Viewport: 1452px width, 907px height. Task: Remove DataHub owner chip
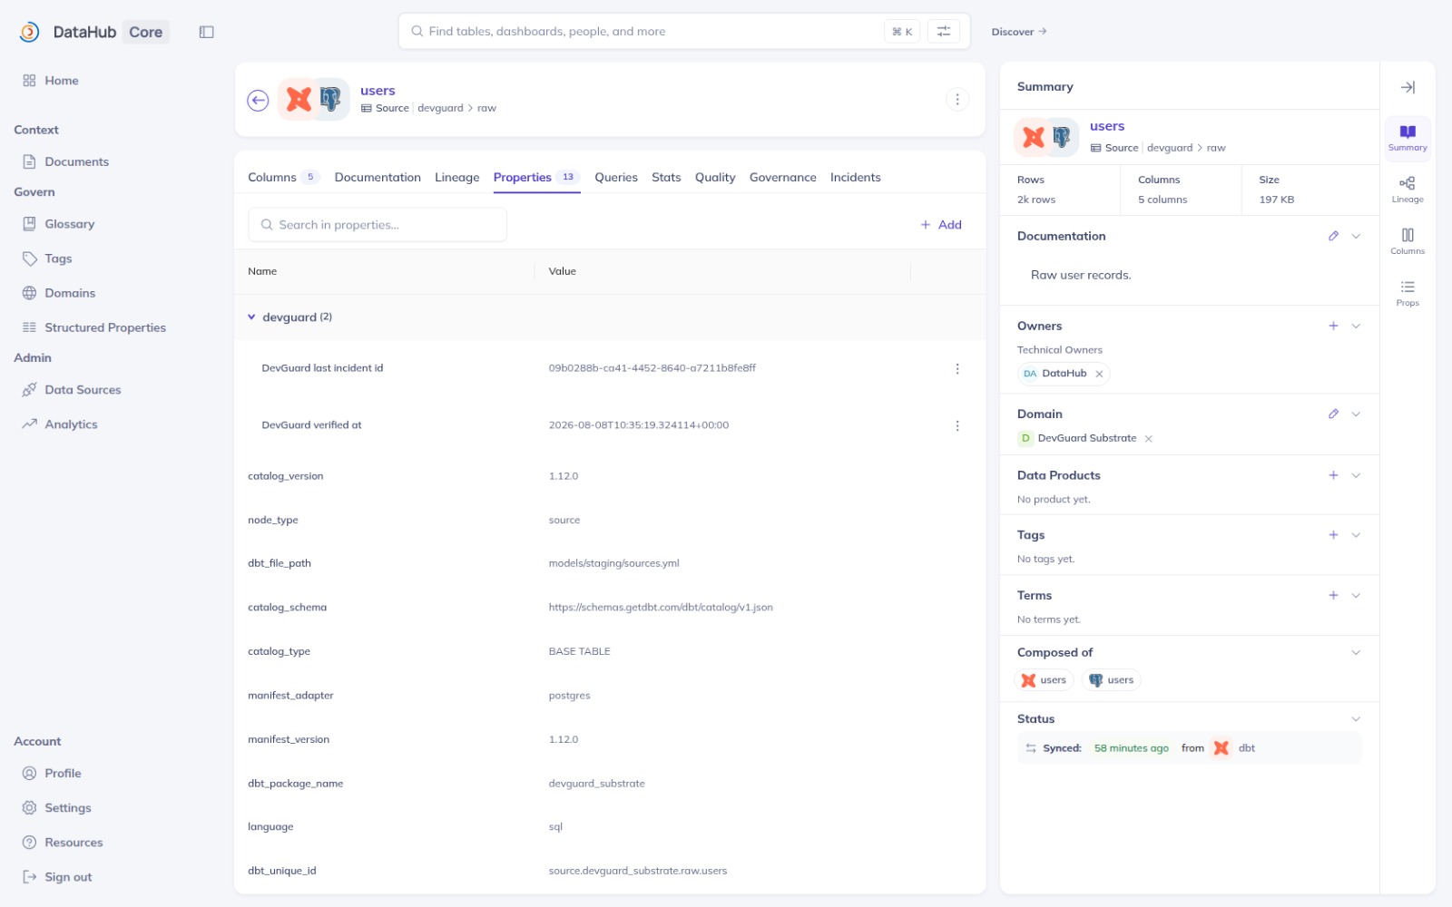pyautogui.click(x=1099, y=374)
